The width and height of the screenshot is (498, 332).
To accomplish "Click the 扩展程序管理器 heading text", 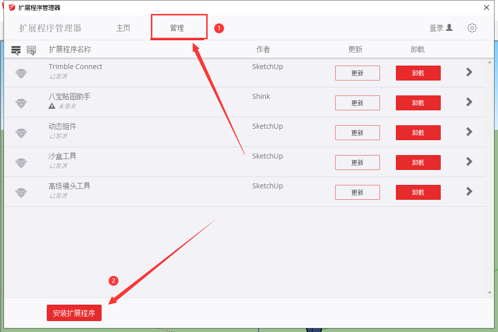I will pos(50,28).
